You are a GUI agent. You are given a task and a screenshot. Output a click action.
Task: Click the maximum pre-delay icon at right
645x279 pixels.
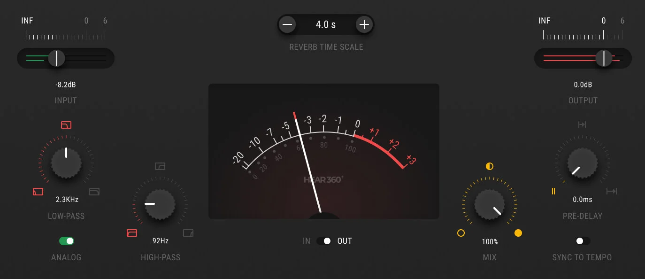[x=611, y=191]
